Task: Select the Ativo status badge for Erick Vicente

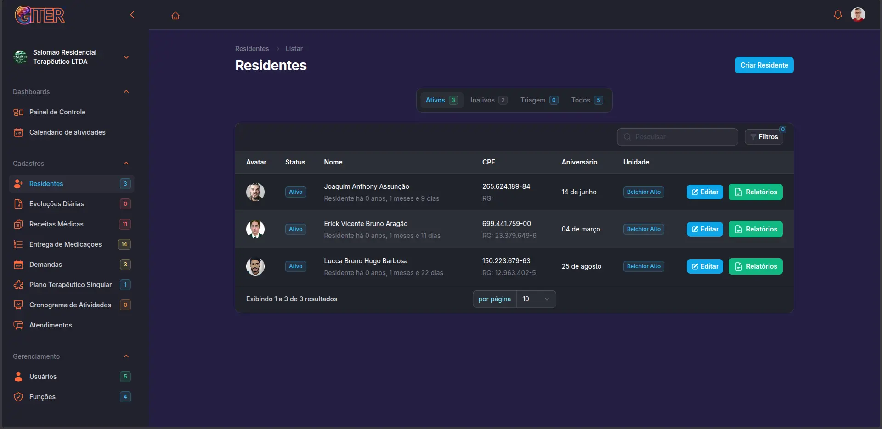Action: pyautogui.click(x=295, y=229)
